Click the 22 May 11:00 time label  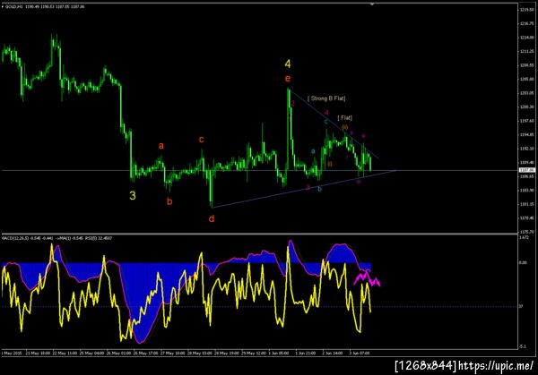coord(65,353)
